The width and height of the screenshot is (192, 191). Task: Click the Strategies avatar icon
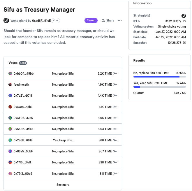pos(184,16)
